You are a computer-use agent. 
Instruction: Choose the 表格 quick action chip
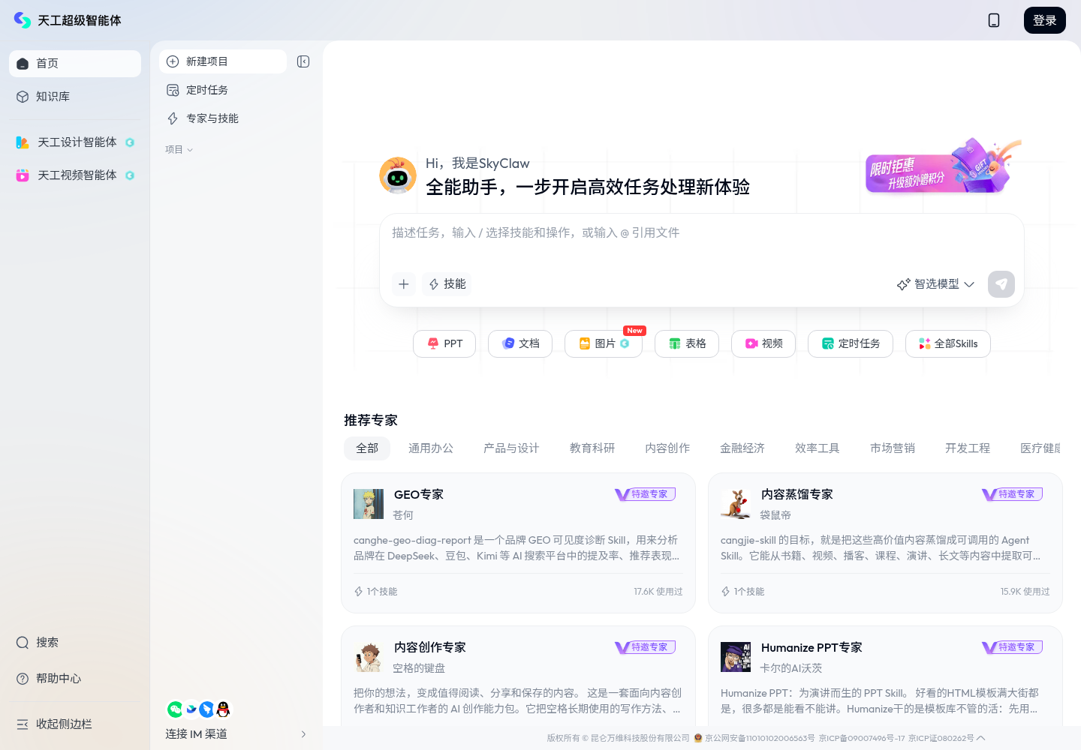(x=687, y=343)
